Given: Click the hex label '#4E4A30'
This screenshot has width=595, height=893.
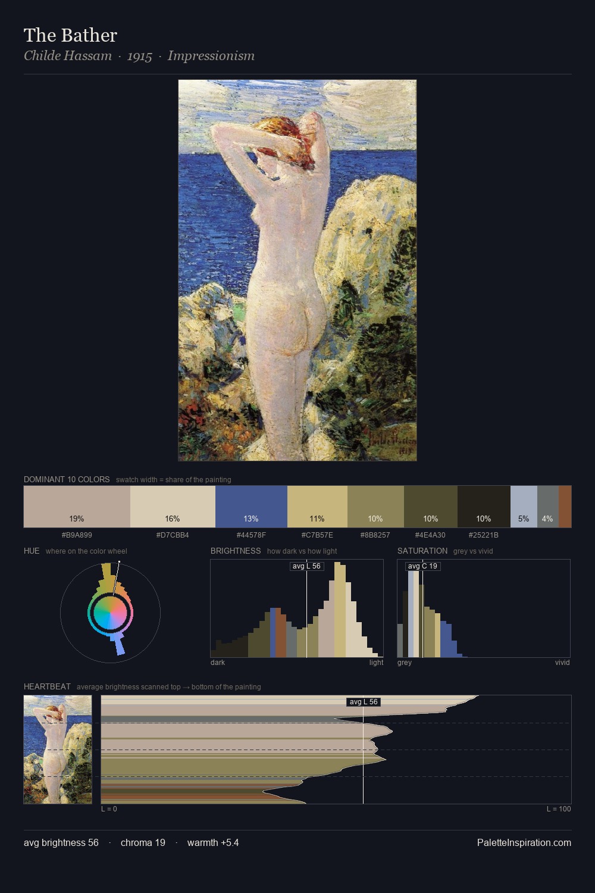Looking at the screenshot, I should click(x=431, y=535).
